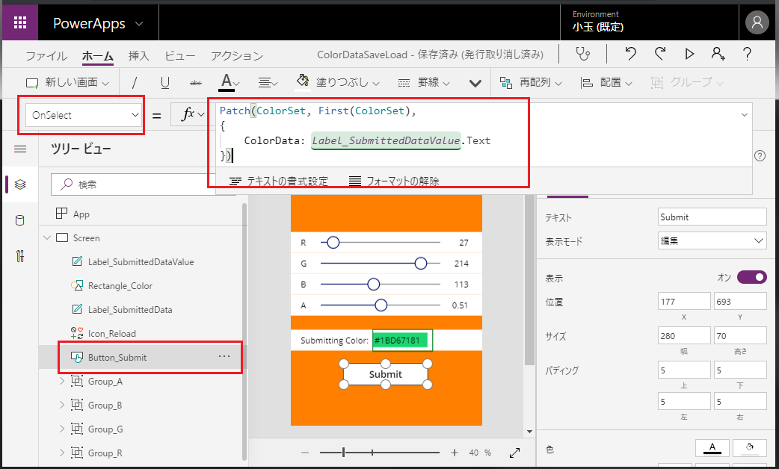Apply italic formatting
The image size is (779, 469).
[135, 82]
